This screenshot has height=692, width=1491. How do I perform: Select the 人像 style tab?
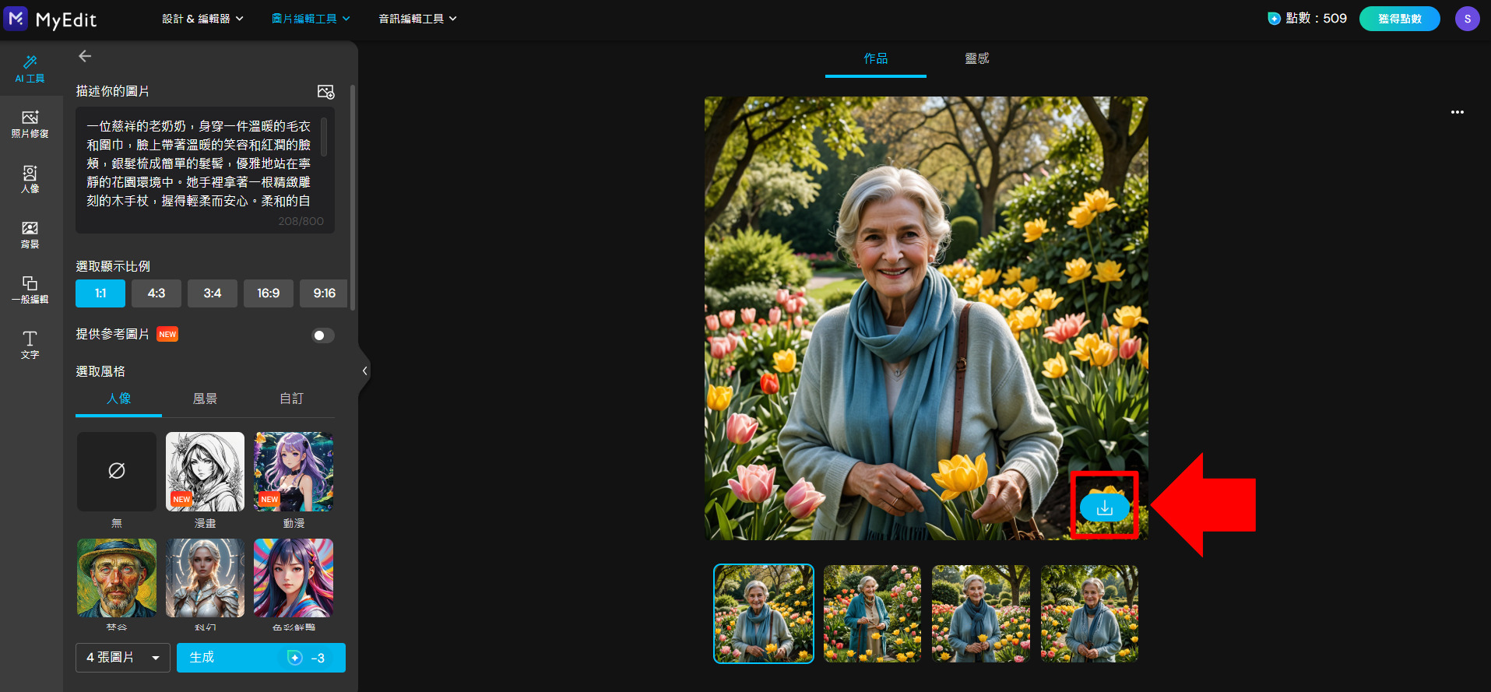point(118,399)
